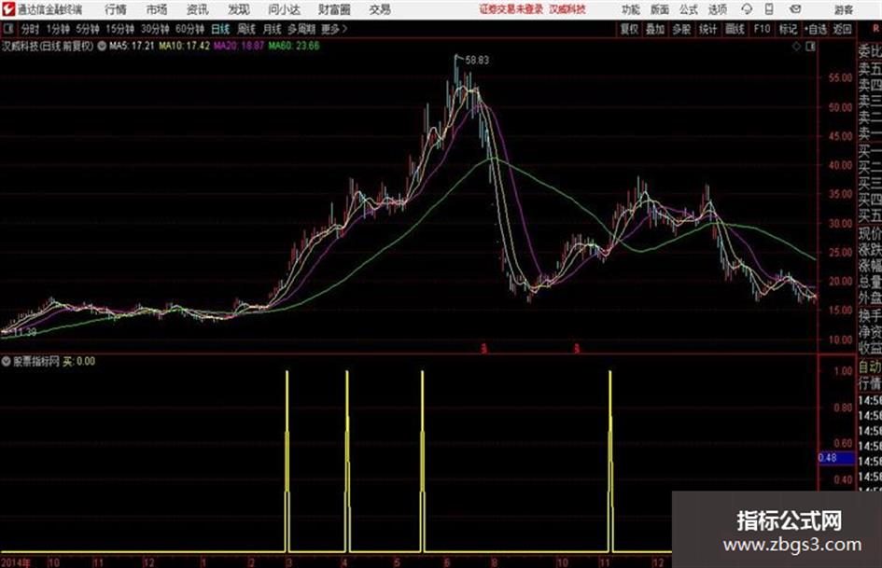The height and width of the screenshot is (568, 882).
Task: Click the 买: 0.00 indicator value
Action: point(78,362)
